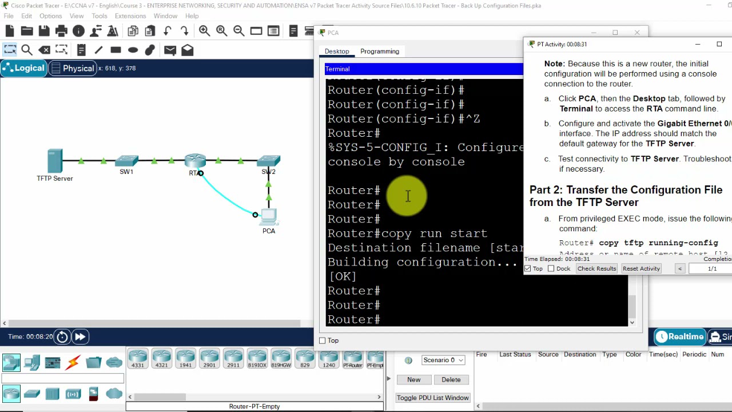Image resolution: width=732 pixels, height=412 pixels.
Task: Enable the Dock checkbox in PT Activity
Action: (x=551, y=268)
